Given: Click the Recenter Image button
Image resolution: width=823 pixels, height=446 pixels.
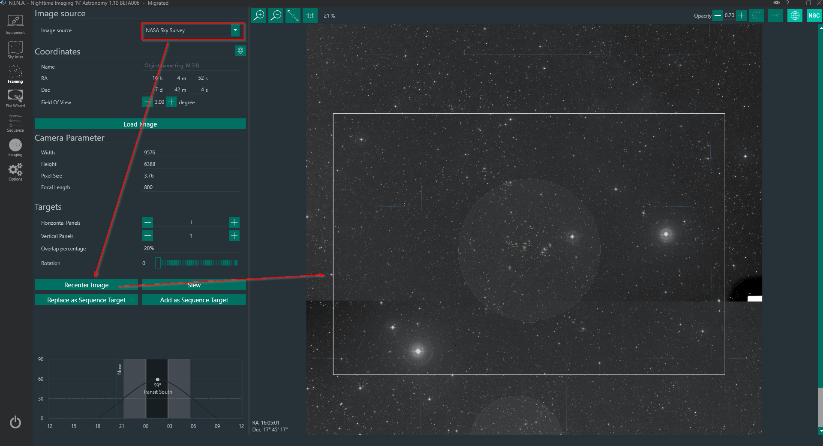Looking at the screenshot, I should click(86, 285).
